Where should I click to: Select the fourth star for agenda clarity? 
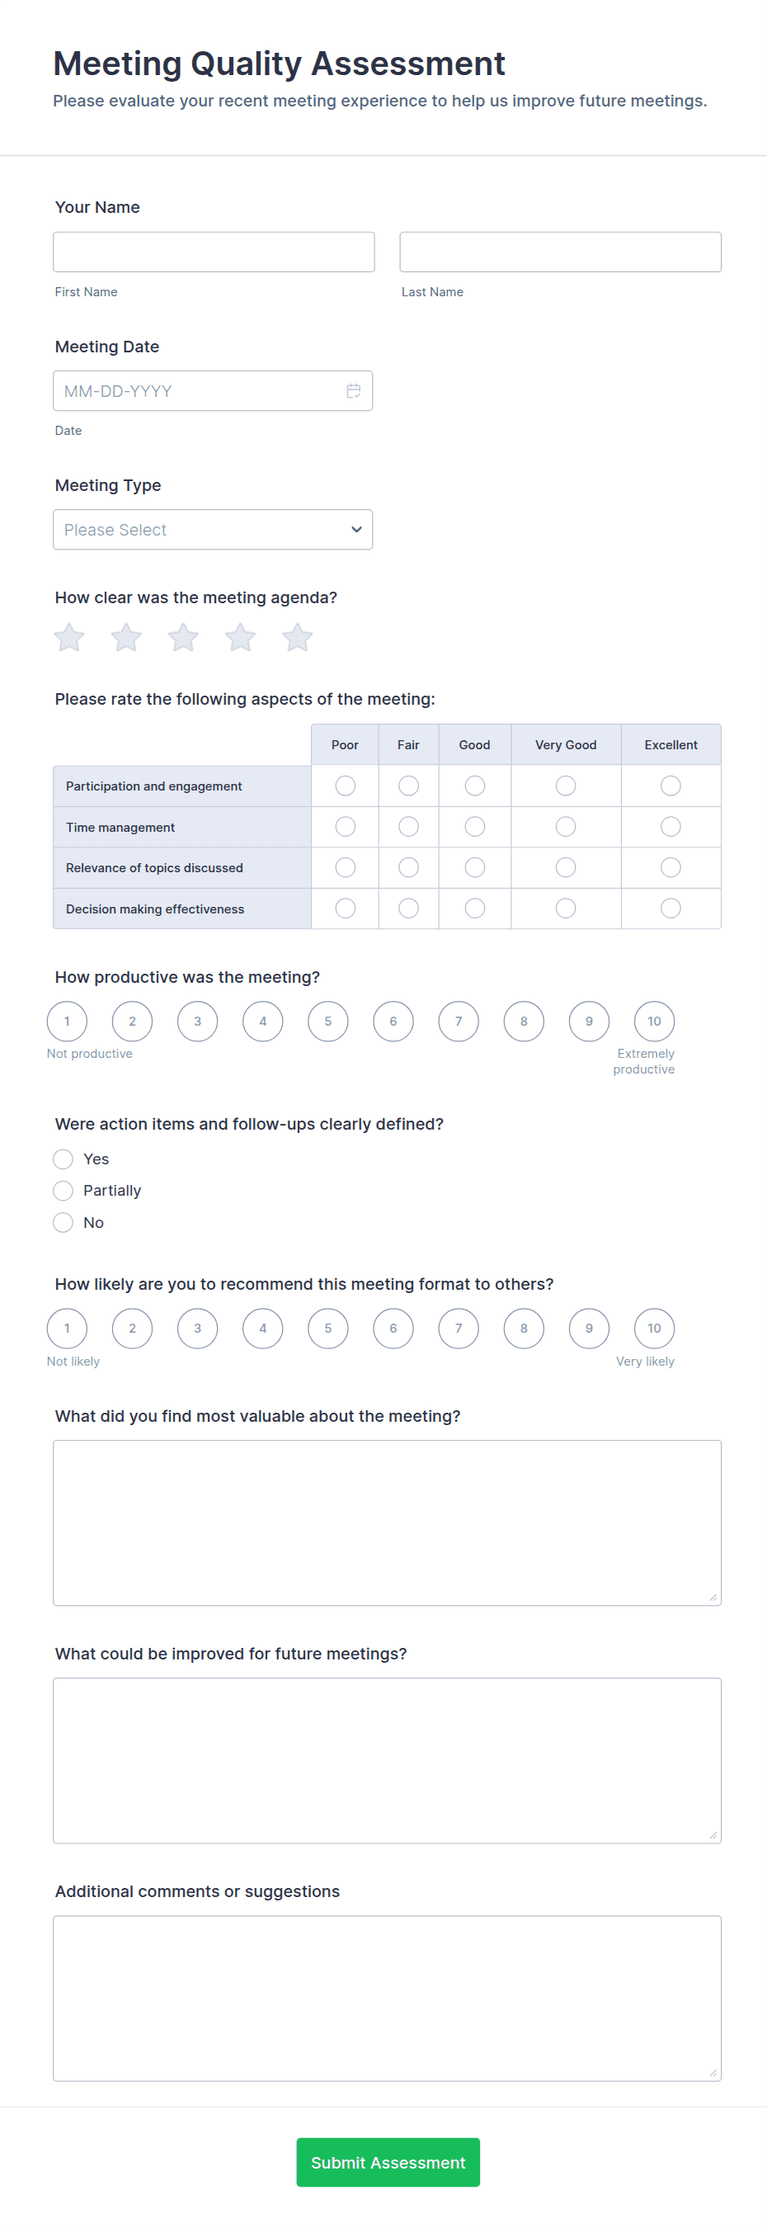(240, 637)
